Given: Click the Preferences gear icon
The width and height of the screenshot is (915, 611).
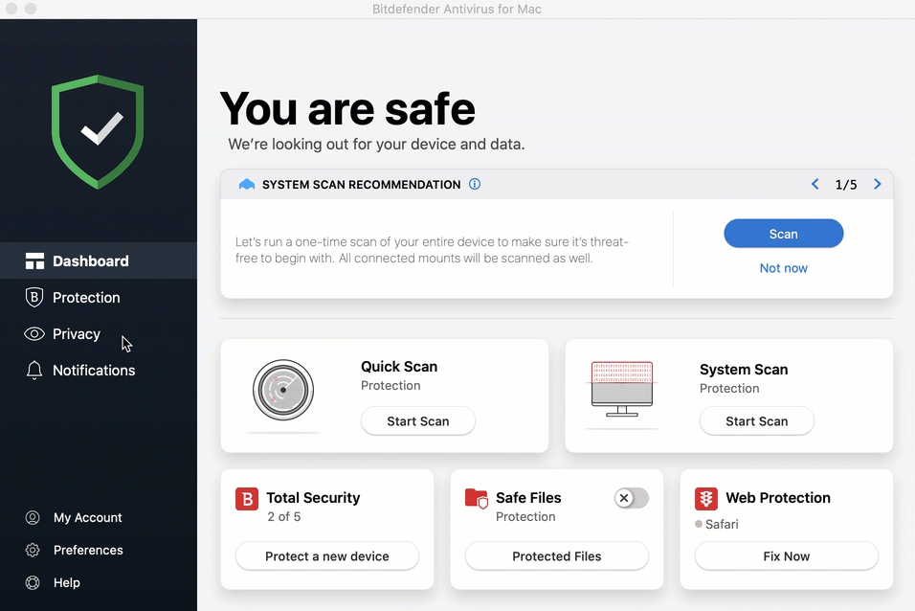Looking at the screenshot, I should (x=33, y=551).
